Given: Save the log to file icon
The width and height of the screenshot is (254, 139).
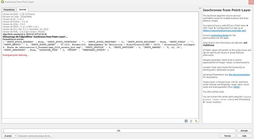Looking at the screenshot, I should click(186, 121).
